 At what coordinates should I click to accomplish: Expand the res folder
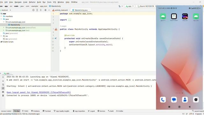tap(1, 36)
